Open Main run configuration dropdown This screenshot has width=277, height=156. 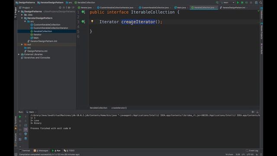[228, 3]
